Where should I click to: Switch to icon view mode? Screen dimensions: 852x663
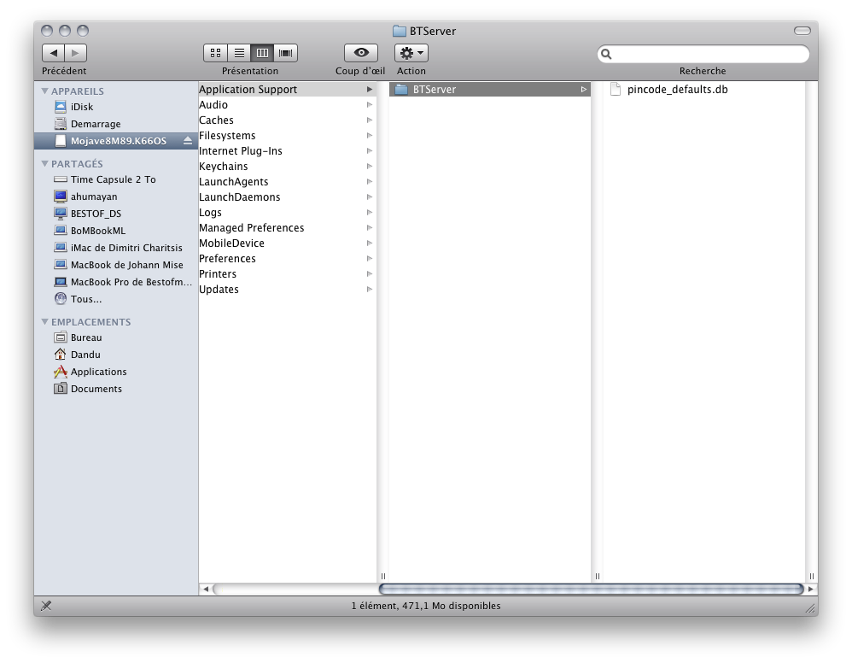pyautogui.click(x=215, y=53)
